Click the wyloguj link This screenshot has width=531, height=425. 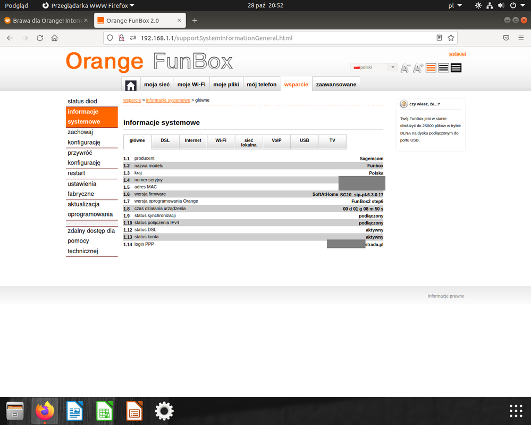(457, 54)
